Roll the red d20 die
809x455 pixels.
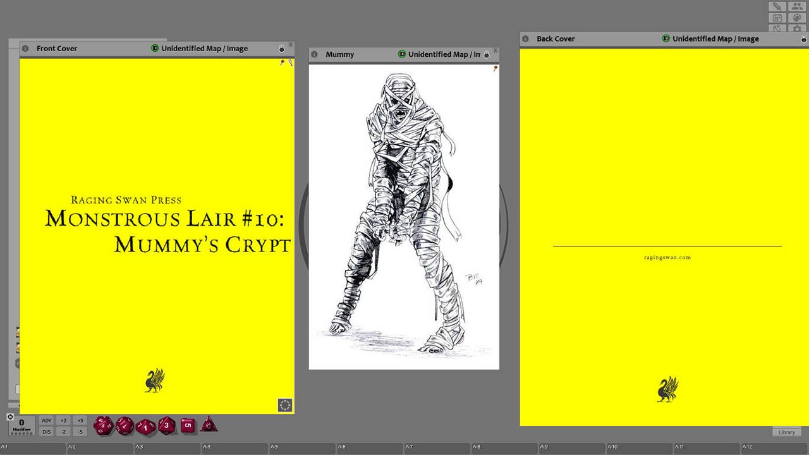[x=104, y=425]
